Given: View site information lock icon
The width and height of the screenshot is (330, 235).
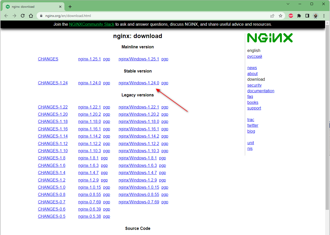Looking at the screenshot, I should [x=41, y=16].
